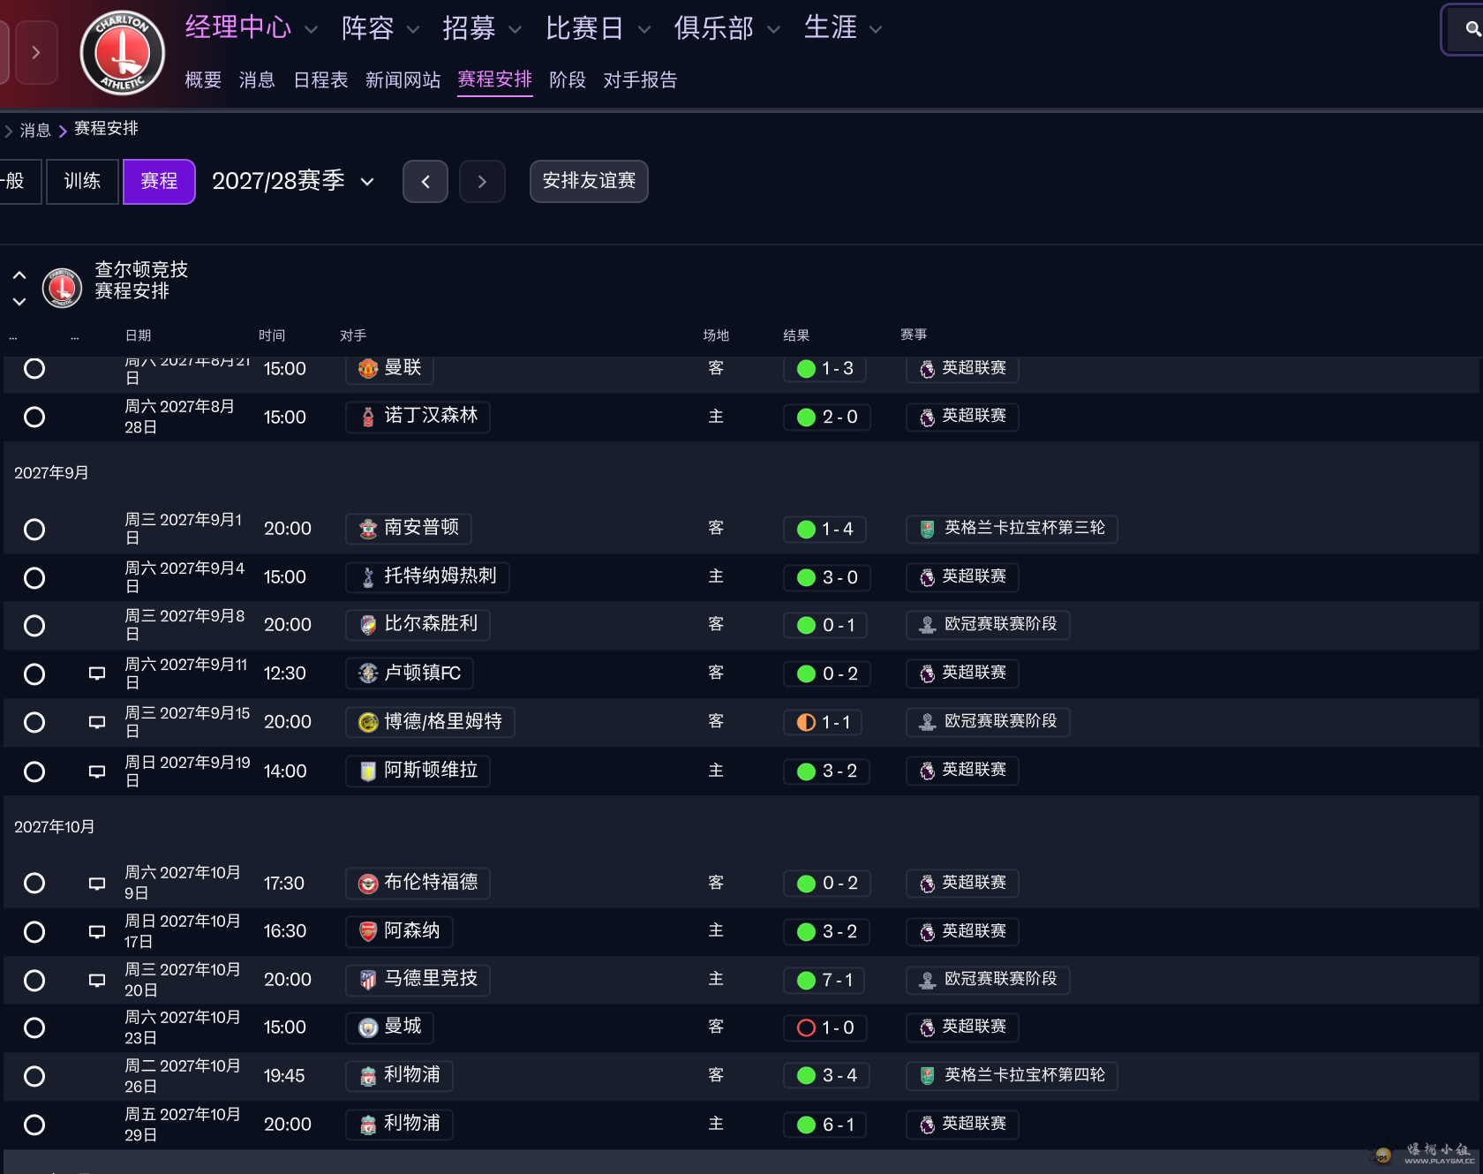Switch to the 日程表 tab
The width and height of the screenshot is (1483, 1174).
click(320, 80)
